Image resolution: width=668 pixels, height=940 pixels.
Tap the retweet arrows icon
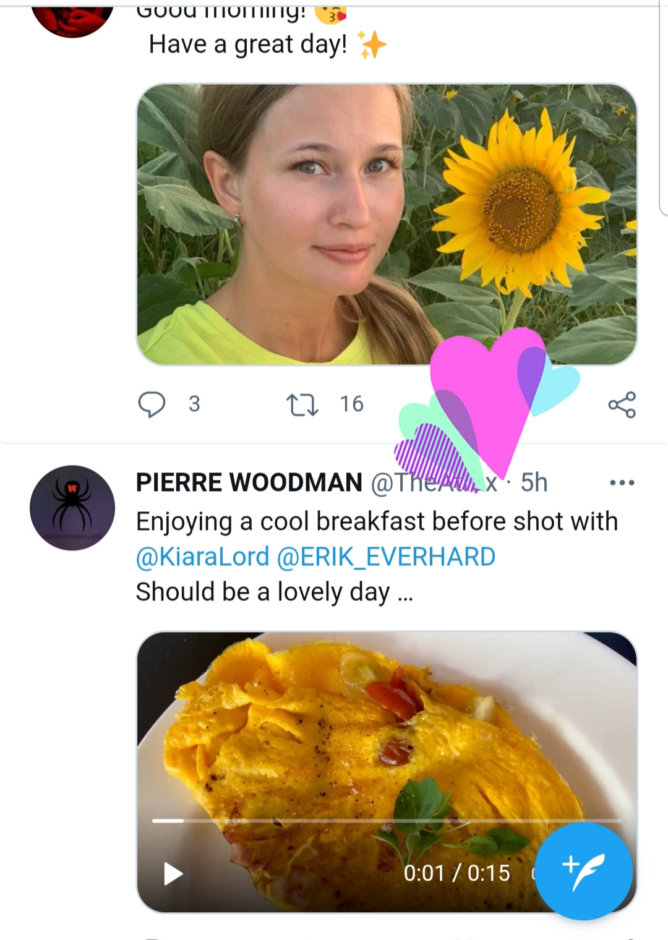click(302, 404)
